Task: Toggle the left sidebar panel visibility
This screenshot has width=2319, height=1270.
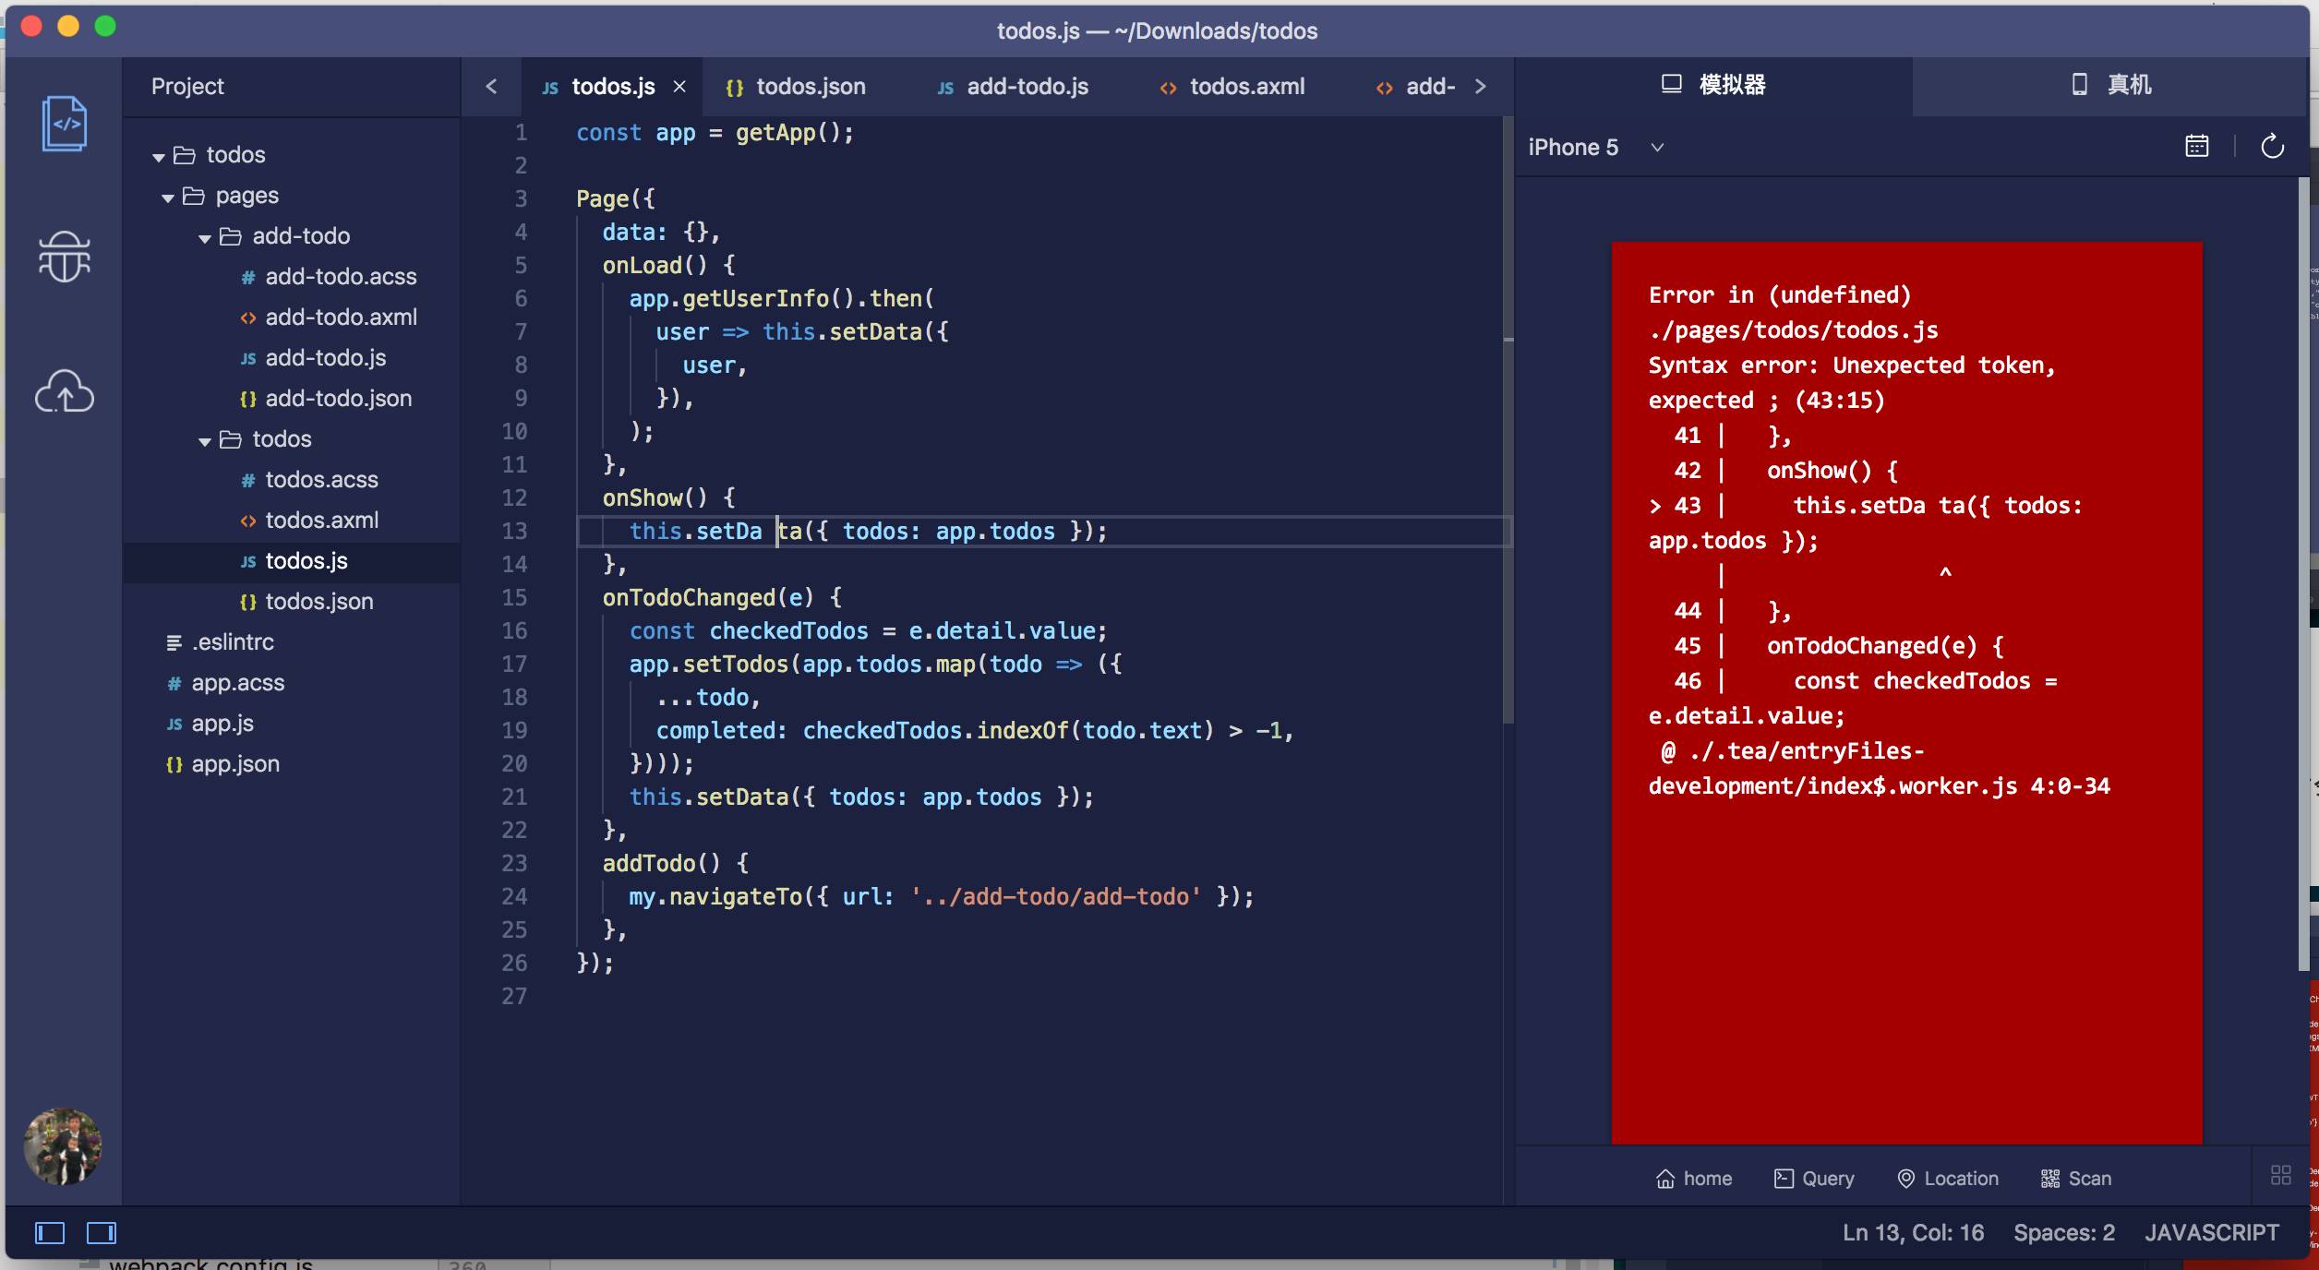Action: [50, 1233]
